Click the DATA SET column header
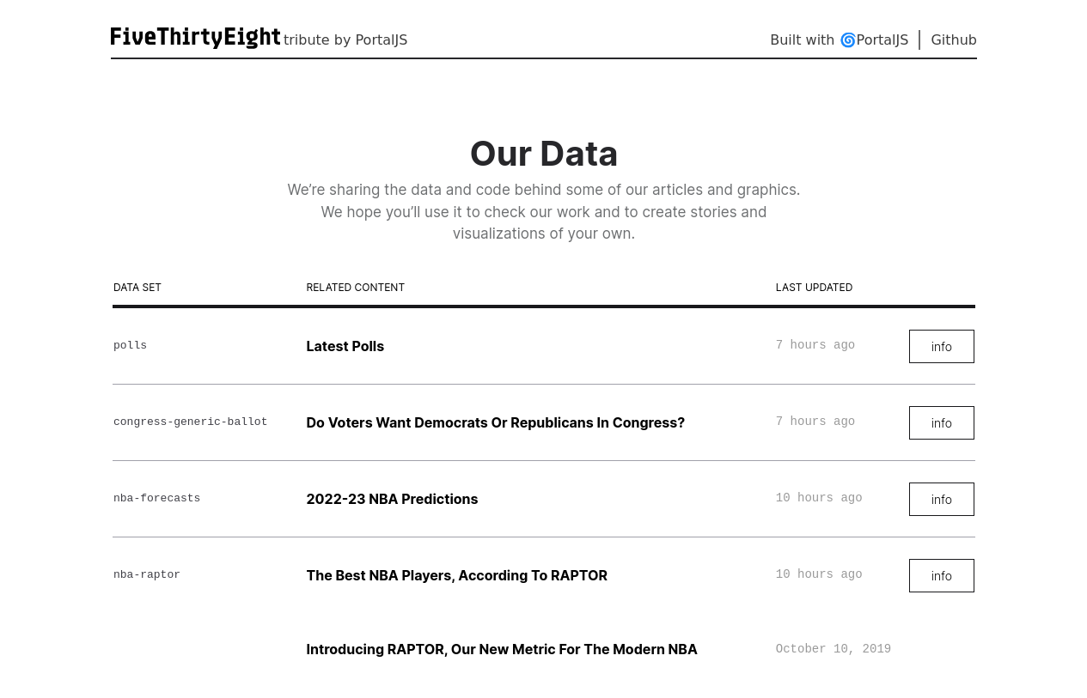Screen dimensions: 1087x698 137,288
